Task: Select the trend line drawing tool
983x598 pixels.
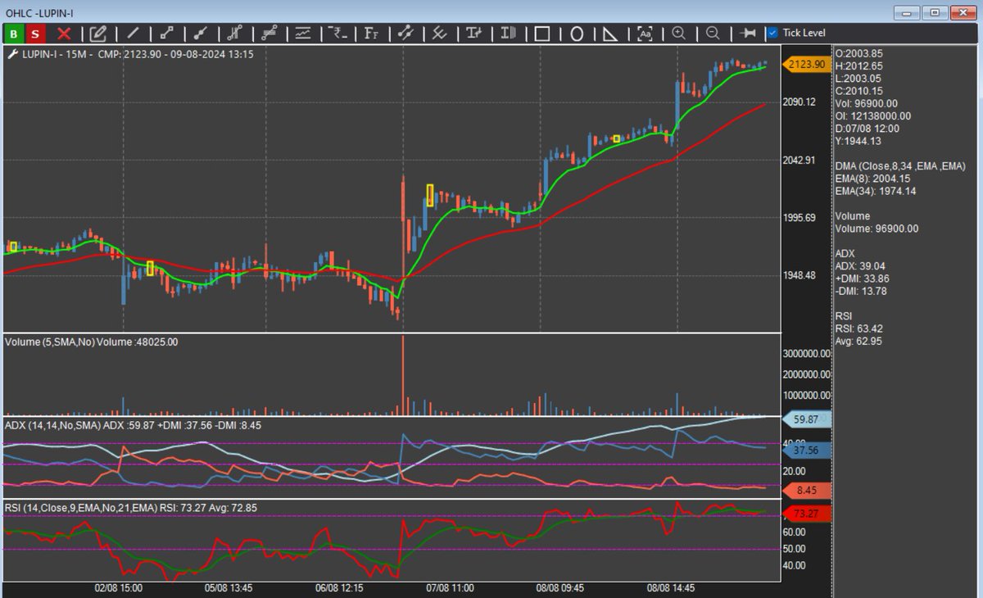Action: tap(132, 34)
